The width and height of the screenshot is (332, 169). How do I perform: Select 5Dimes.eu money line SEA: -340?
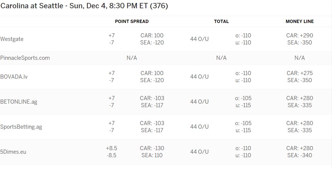(x=300, y=155)
